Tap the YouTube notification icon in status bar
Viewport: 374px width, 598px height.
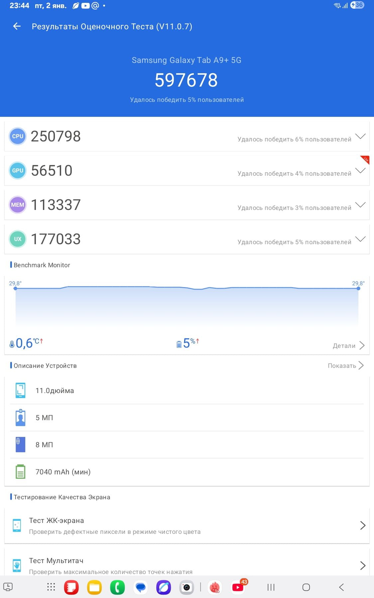coord(85,6)
